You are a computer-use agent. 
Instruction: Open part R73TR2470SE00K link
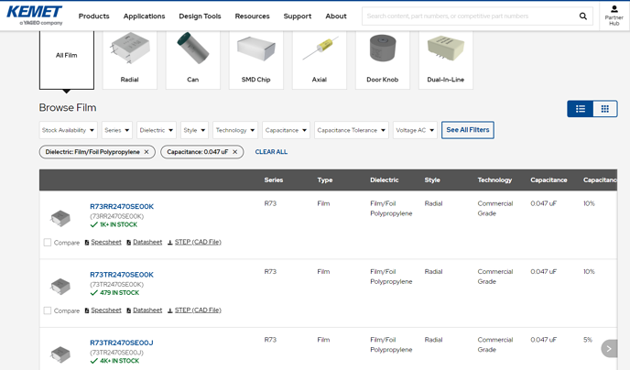(122, 275)
